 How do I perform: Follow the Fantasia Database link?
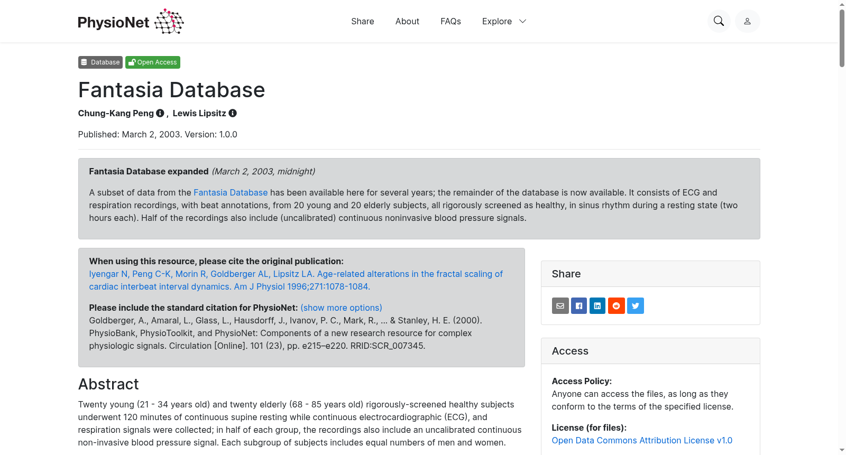pos(231,192)
